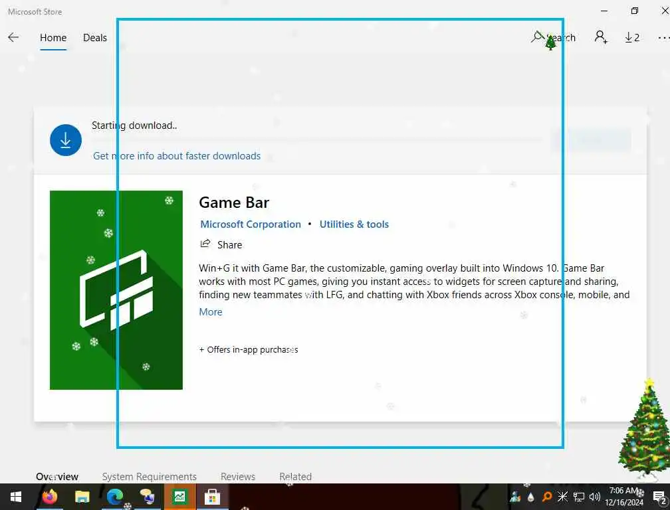Open the See more ellipsis menu
Image resolution: width=670 pixels, height=510 pixels.
[663, 38]
